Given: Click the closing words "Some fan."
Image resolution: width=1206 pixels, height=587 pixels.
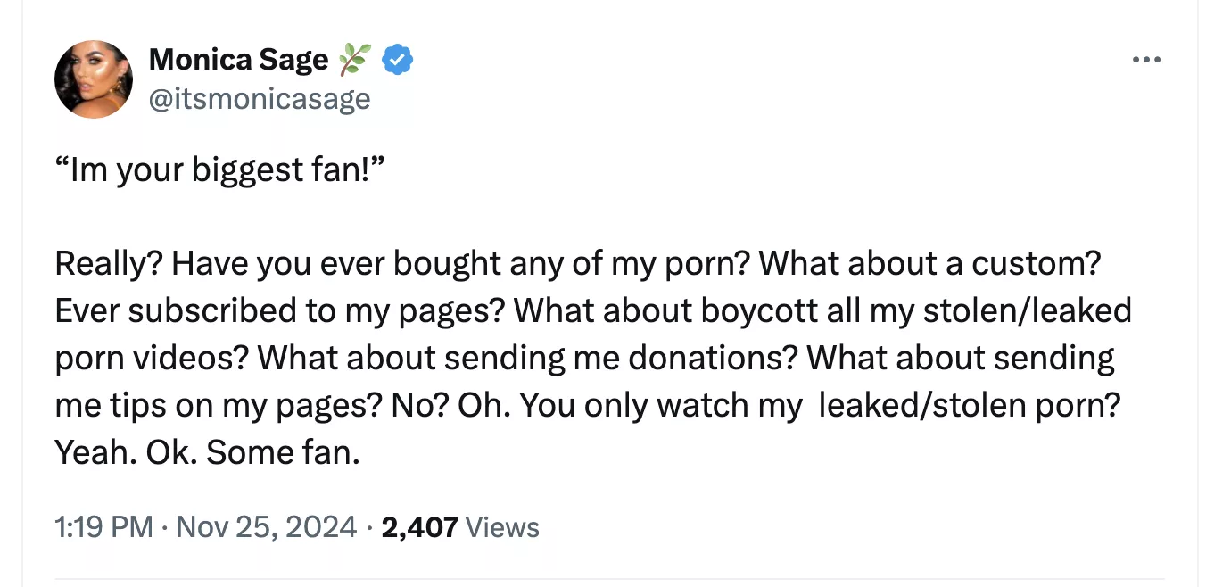Looking at the screenshot, I should pyautogui.click(x=284, y=453).
